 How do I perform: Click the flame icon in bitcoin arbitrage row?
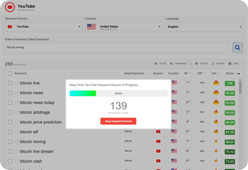click(216, 112)
